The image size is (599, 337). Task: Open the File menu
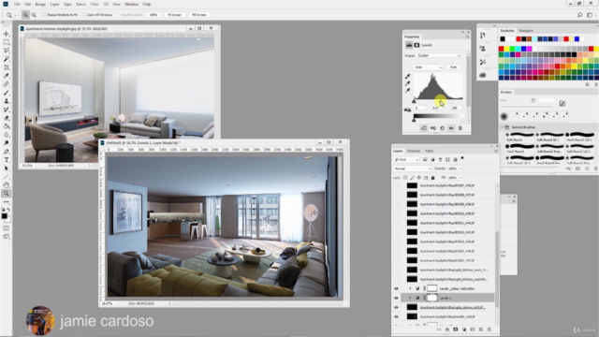point(17,4)
